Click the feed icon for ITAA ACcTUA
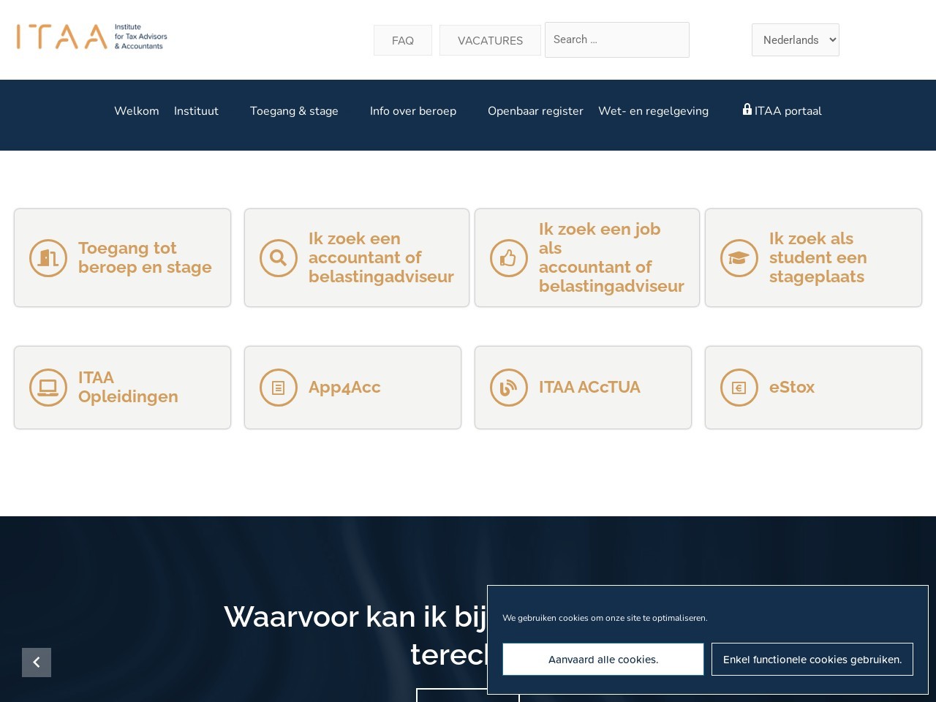 pos(509,388)
